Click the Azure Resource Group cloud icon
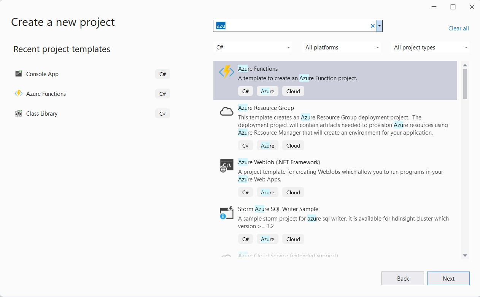480x297 pixels. pyautogui.click(x=226, y=111)
